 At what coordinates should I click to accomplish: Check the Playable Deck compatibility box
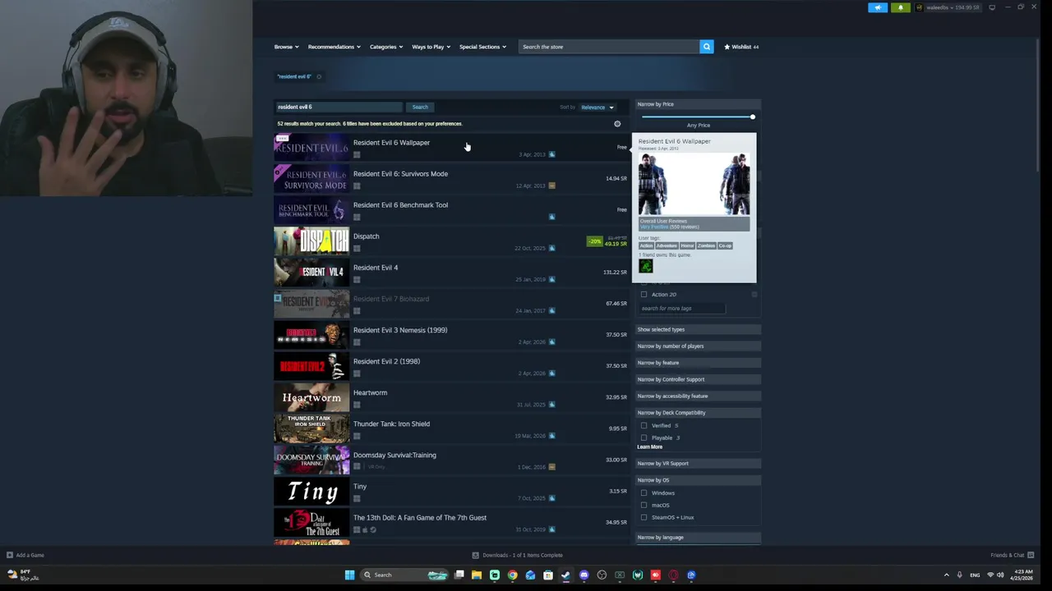click(x=644, y=438)
